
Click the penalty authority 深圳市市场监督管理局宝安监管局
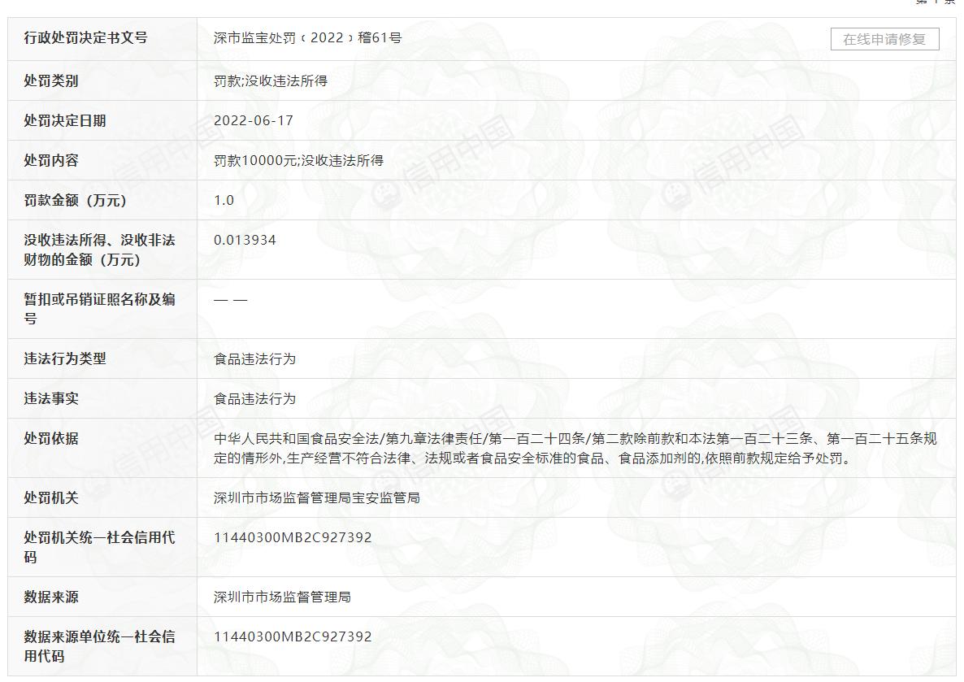(x=302, y=497)
